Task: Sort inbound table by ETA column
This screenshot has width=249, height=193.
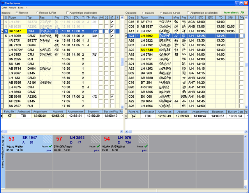Action: (76, 18)
